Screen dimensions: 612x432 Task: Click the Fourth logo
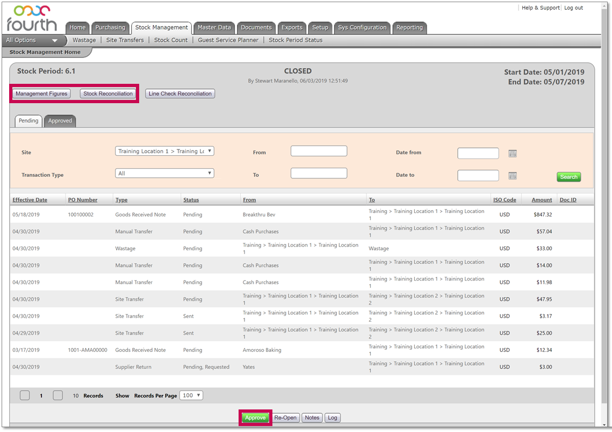32,19
